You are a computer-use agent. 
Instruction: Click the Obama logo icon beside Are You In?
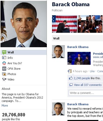(4, 63)
